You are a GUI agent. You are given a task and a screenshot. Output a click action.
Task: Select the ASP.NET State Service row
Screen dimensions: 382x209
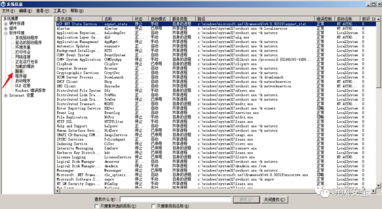click(x=216, y=24)
